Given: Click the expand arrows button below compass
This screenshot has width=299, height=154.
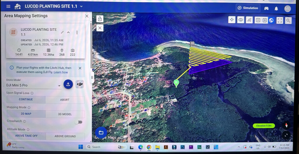Looking at the screenshot, I should pos(286,135).
